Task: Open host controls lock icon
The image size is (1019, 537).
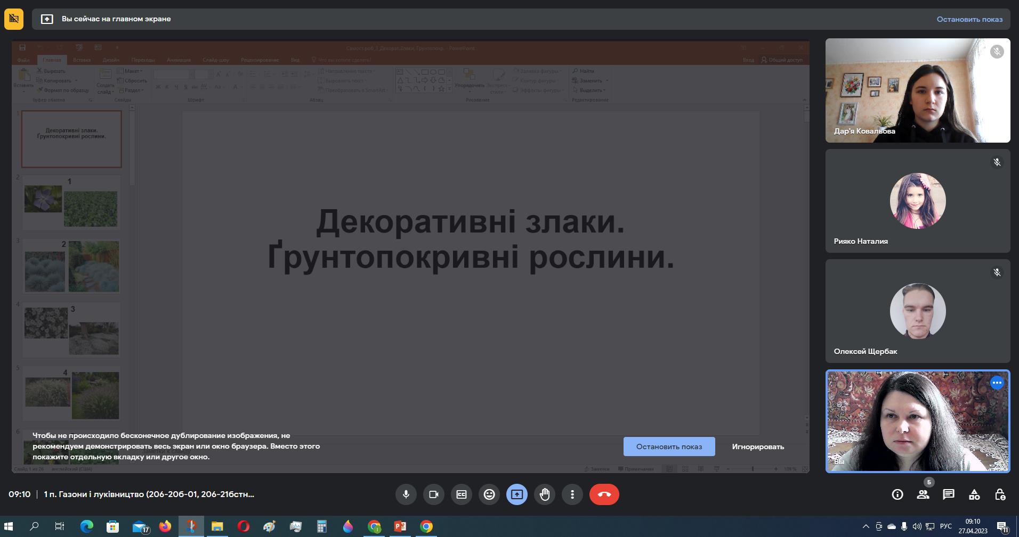Action: (x=1000, y=494)
